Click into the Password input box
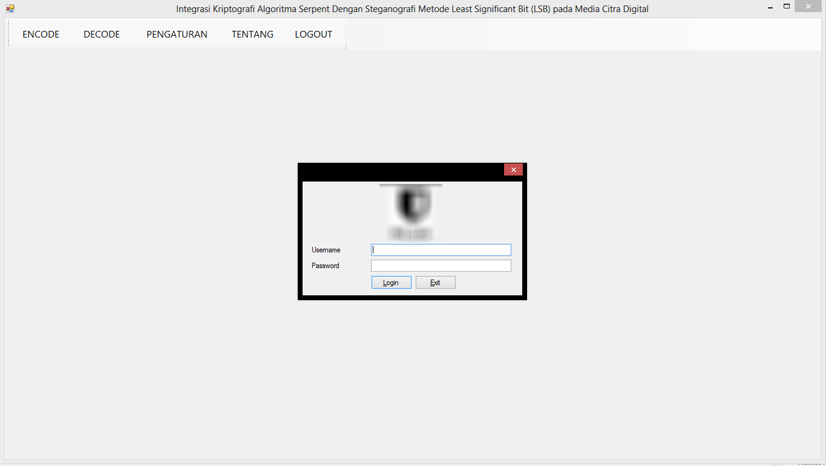The width and height of the screenshot is (826, 466). (441, 266)
